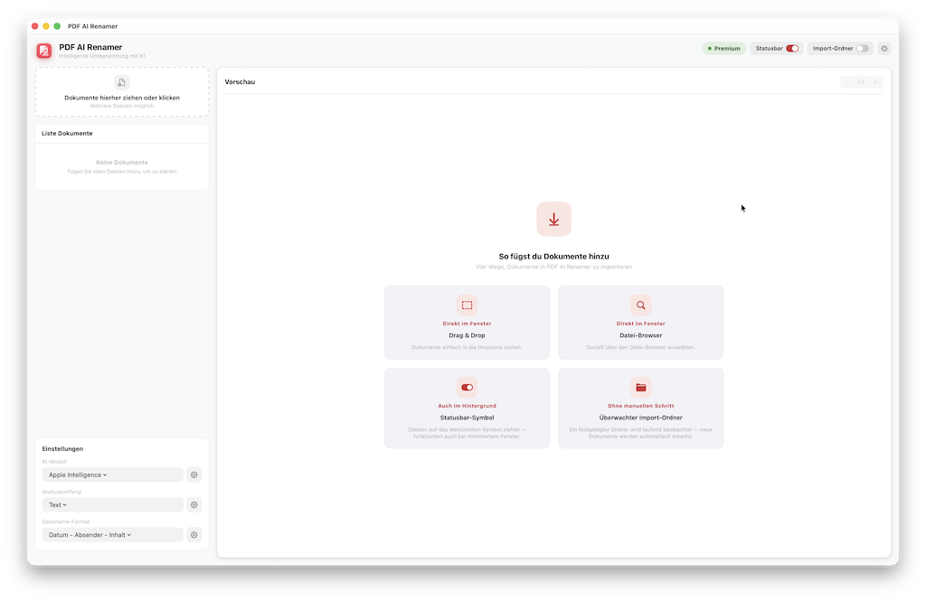Click the preview zoom-in plus button
This screenshot has height=601, width=926.
click(x=875, y=82)
